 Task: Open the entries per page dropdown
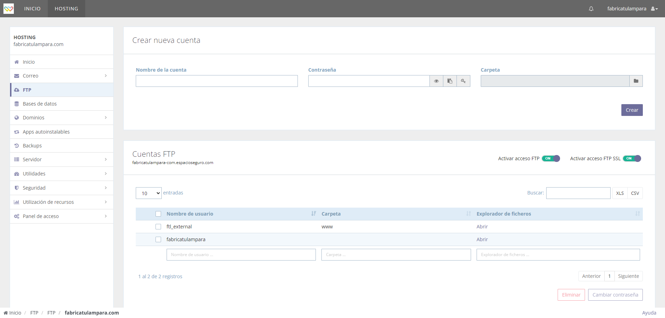click(149, 193)
